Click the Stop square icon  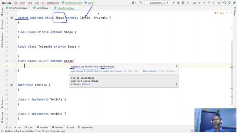tap(188, 3)
